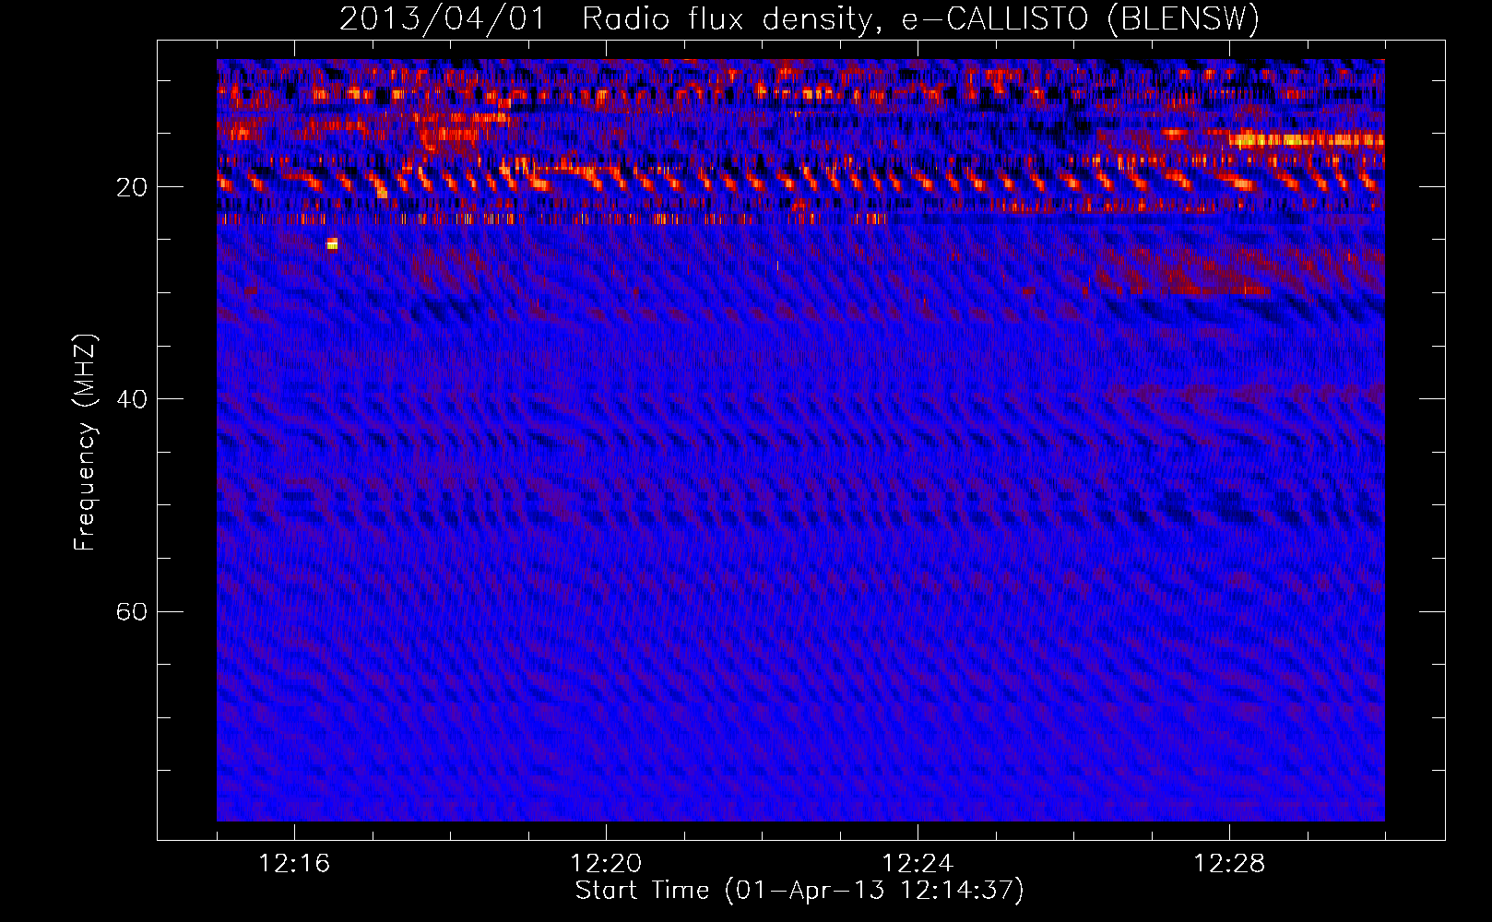Click the 60 frequency tick label

132,611
